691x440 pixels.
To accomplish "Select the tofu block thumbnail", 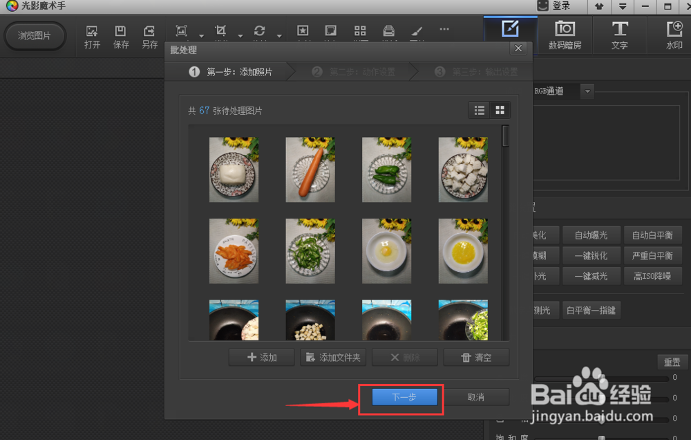I will tap(234, 169).
